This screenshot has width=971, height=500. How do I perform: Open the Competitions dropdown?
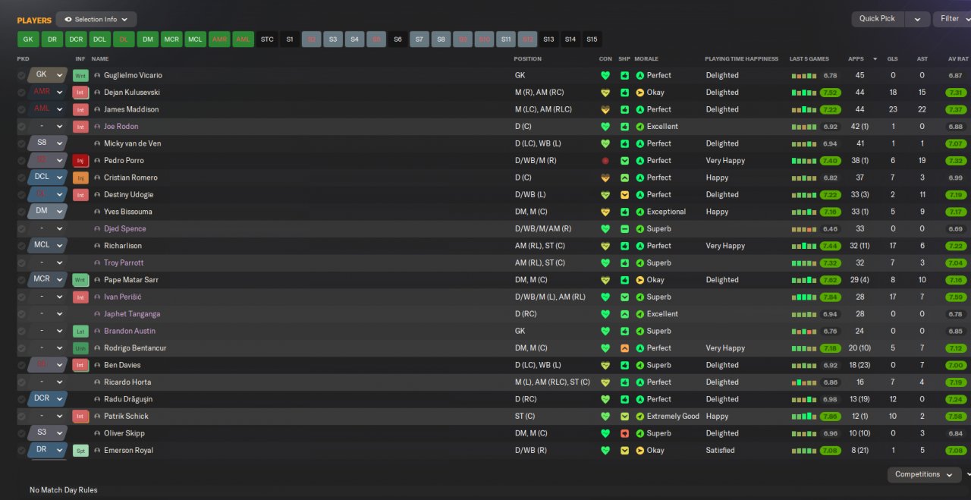(x=922, y=474)
